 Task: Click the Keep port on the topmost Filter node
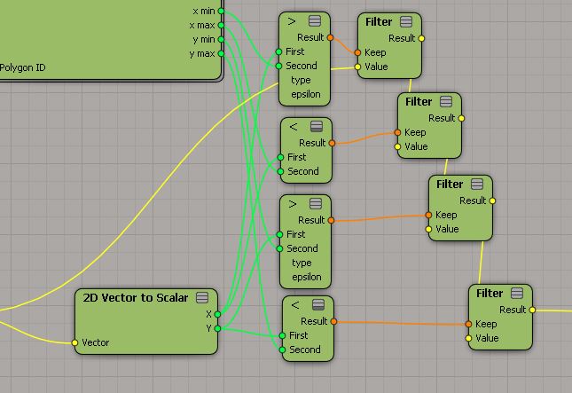357,52
